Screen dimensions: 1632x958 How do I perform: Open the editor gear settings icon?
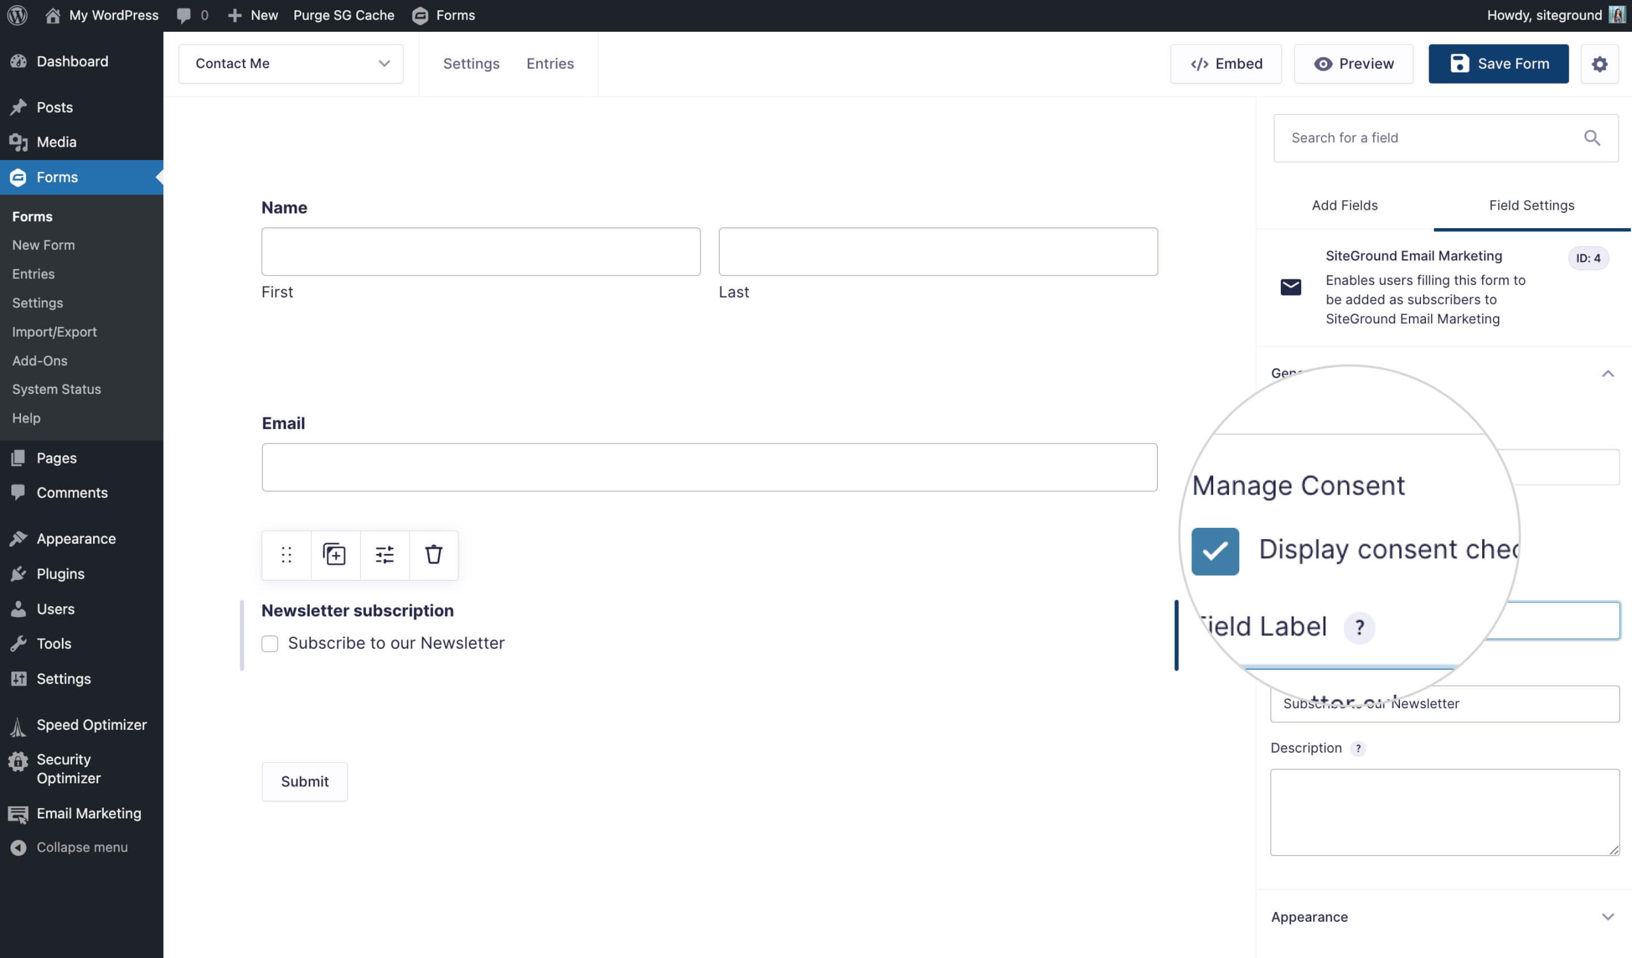click(x=1599, y=64)
